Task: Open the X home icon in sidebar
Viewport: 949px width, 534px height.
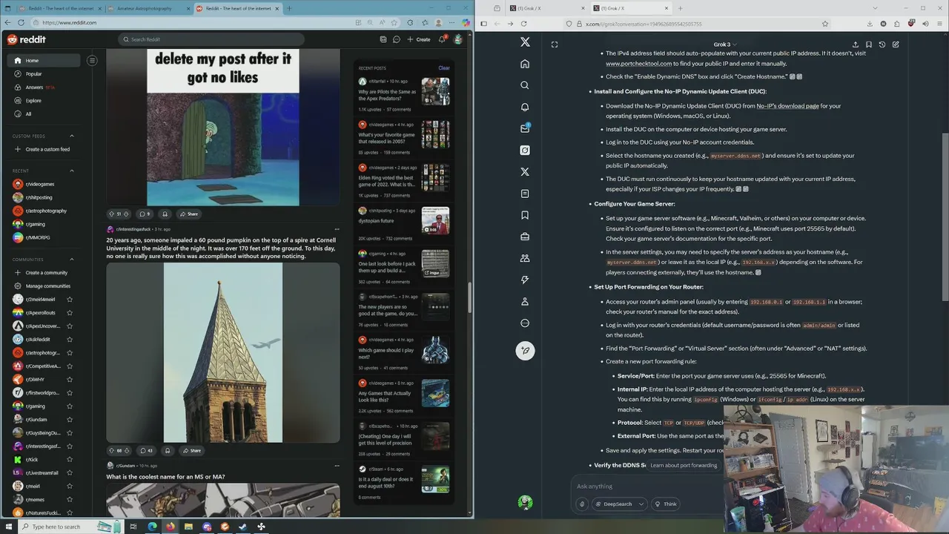Action: pos(525,64)
